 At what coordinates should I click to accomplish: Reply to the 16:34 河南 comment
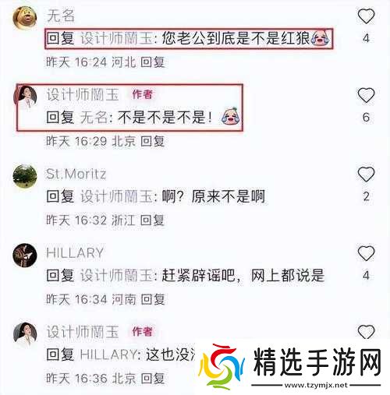point(152,299)
